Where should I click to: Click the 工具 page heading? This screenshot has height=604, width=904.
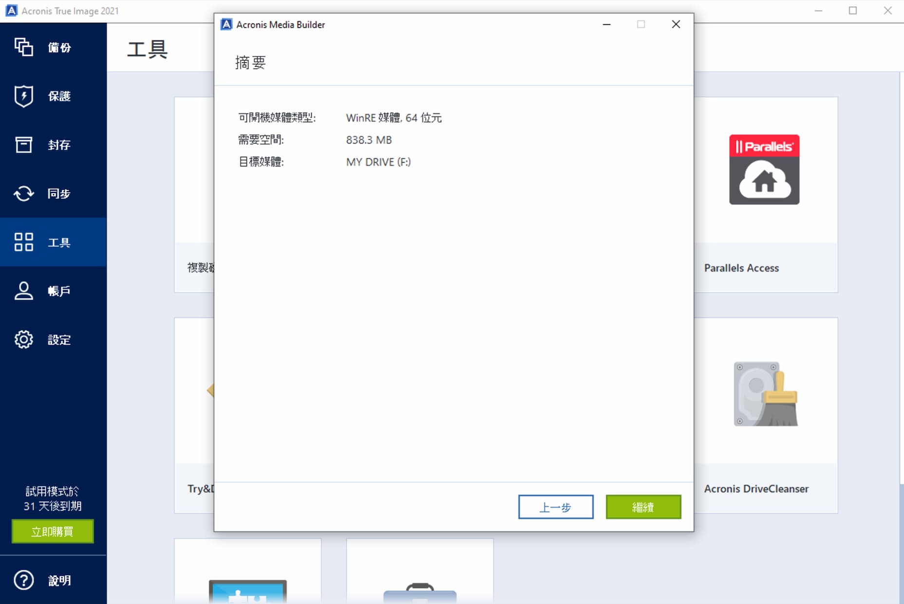pos(147,50)
